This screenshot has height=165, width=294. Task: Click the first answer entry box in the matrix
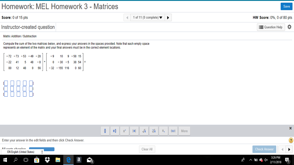pyautogui.click(x=6, y=83)
